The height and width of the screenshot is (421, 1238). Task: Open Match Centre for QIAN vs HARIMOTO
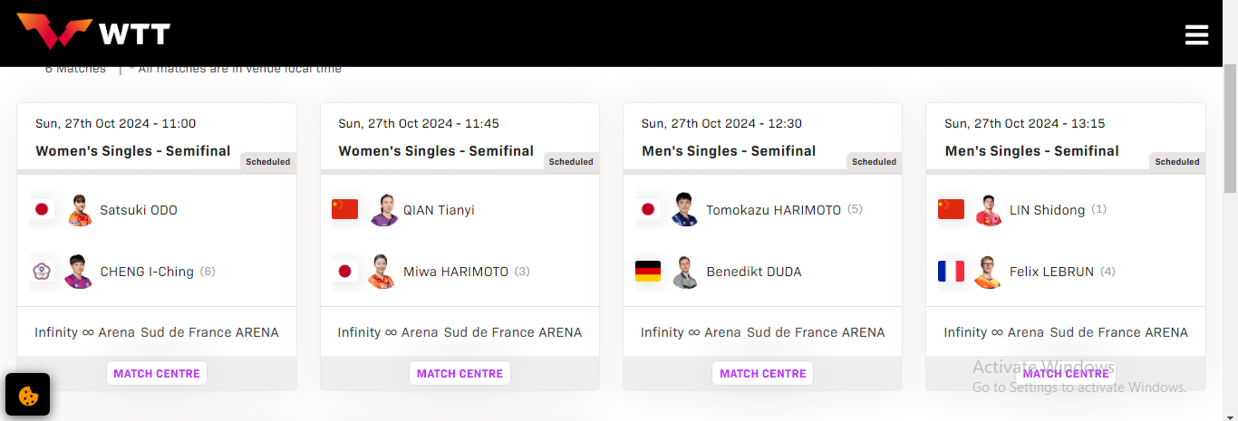pyautogui.click(x=459, y=373)
